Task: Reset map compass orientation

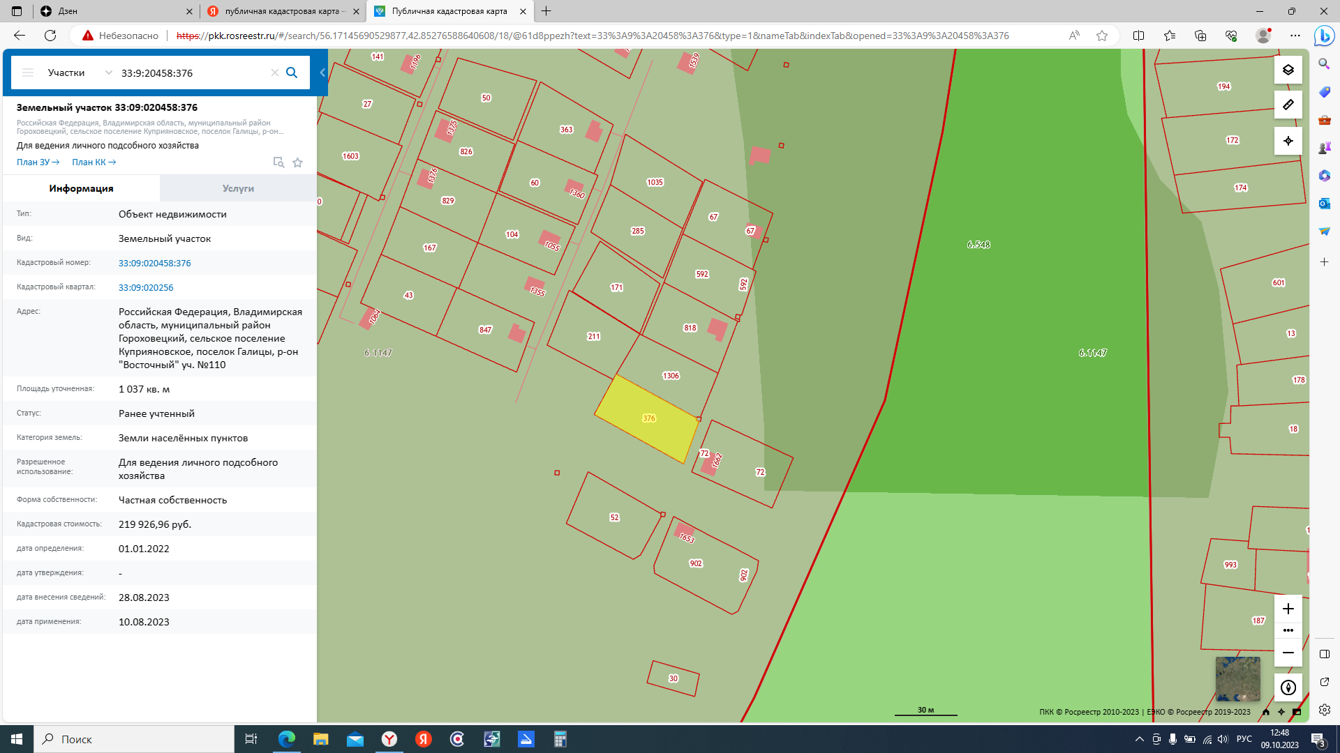Action: pyautogui.click(x=1288, y=687)
